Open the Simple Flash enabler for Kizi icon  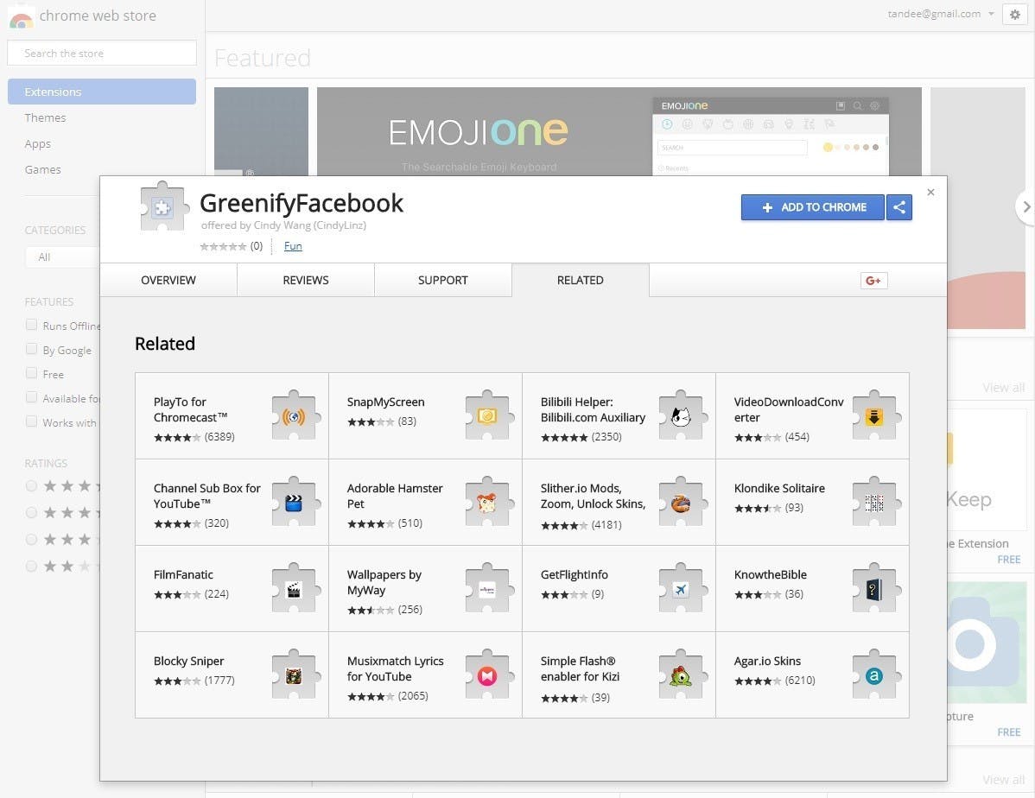click(683, 675)
